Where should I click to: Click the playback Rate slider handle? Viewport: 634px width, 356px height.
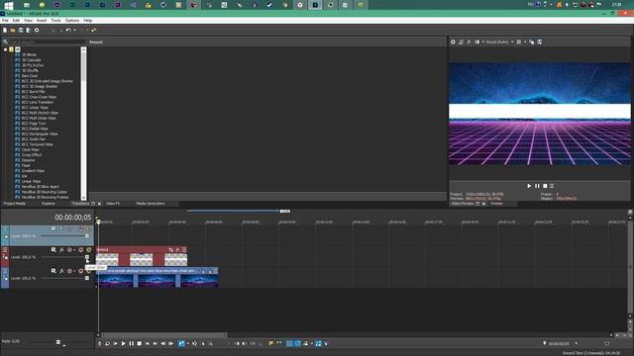coord(58,342)
